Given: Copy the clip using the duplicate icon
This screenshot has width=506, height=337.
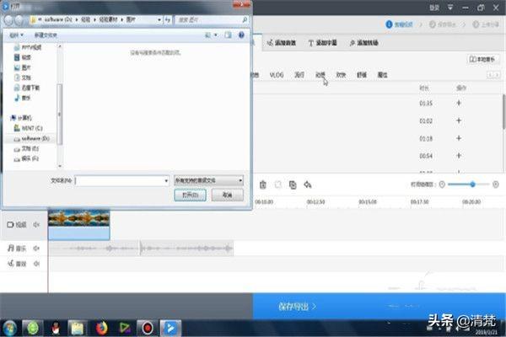Looking at the screenshot, I should pyautogui.click(x=293, y=185).
